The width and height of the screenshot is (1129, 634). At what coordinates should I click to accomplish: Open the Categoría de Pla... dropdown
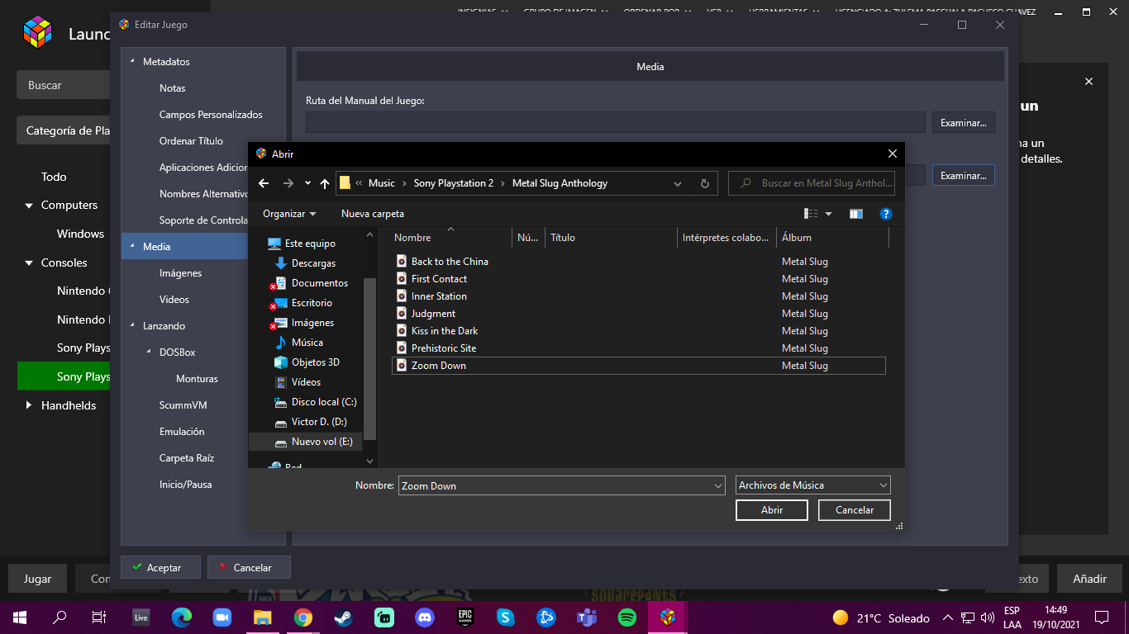pyautogui.click(x=64, y=130)
